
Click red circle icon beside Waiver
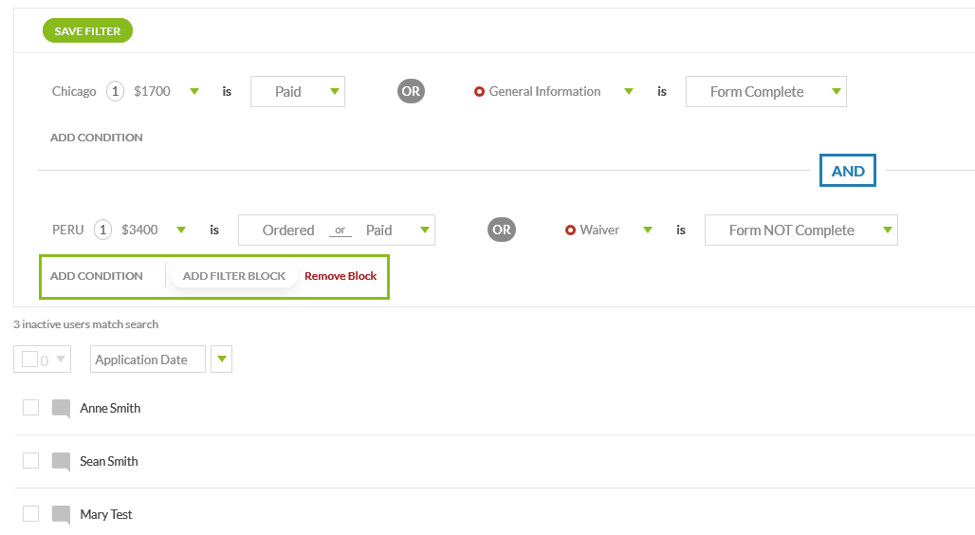pos(570,231)
